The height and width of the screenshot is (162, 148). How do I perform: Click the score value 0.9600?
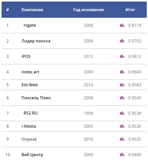(x=135, y=72)
